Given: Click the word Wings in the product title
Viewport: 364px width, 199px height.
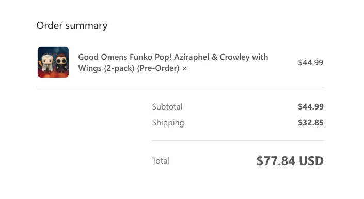Looking at the screenshot, I should click(90, 68).
